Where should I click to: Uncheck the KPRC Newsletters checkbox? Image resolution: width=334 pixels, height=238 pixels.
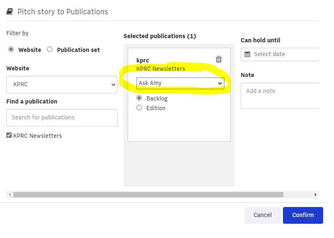coord(9,135)
